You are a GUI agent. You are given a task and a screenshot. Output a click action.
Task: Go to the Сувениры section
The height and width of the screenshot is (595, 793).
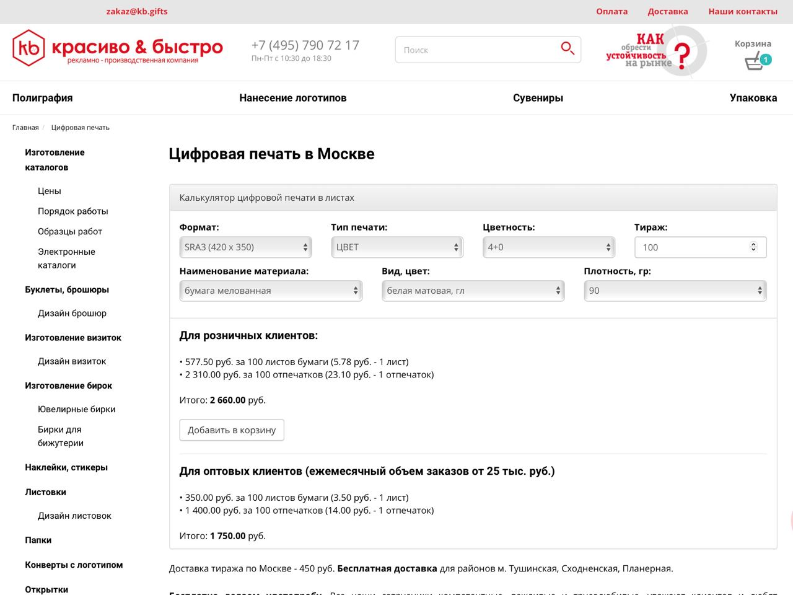coord(538,98)
